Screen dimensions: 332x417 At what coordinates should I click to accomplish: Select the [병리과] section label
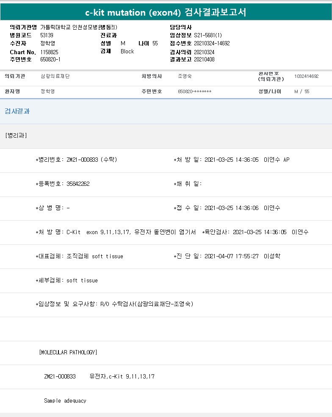(16, 135)
